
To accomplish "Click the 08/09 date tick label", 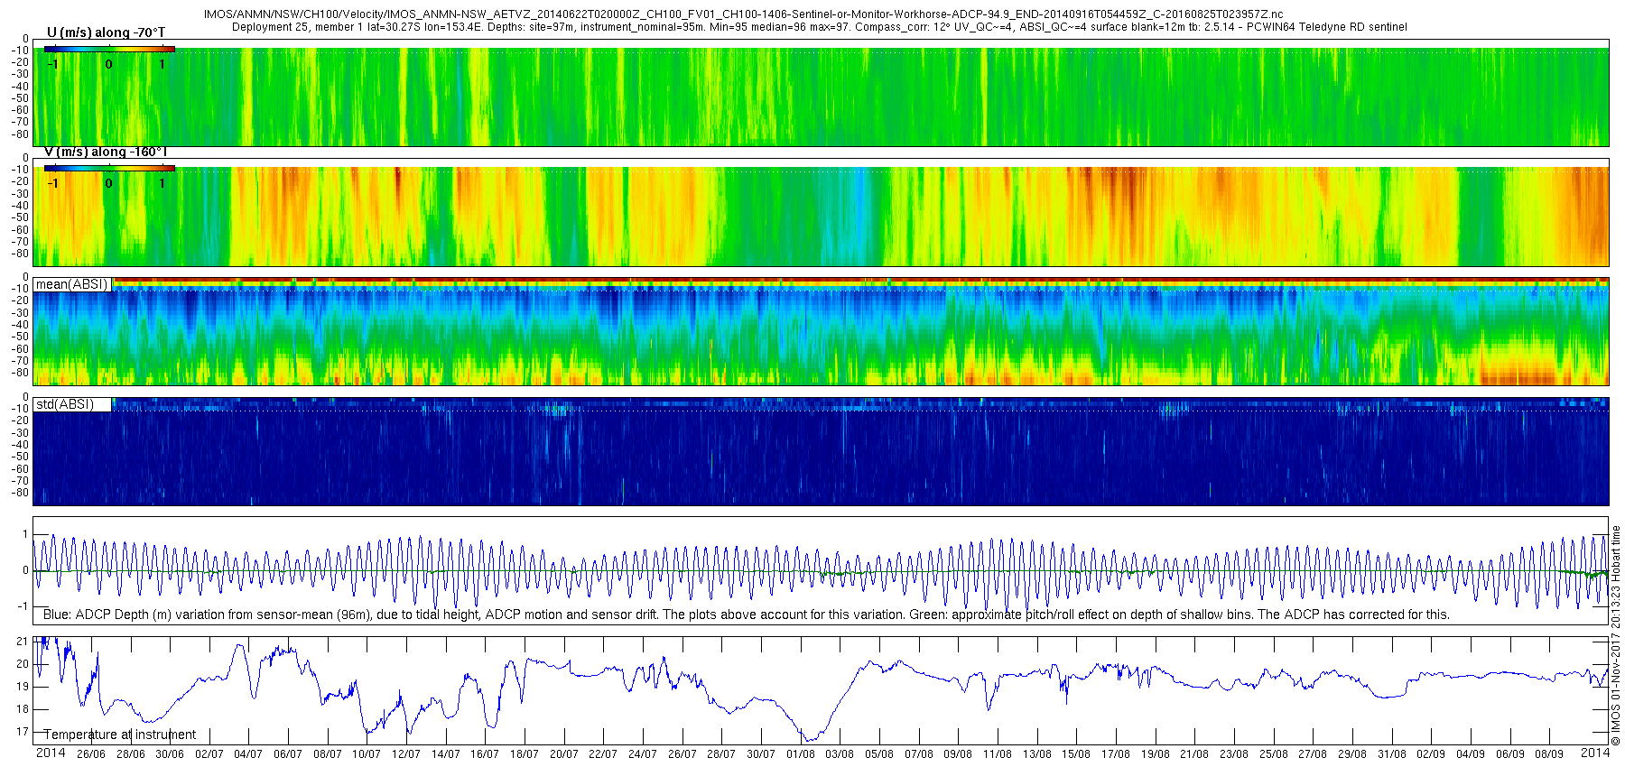I will click(x=1549, y=754).
